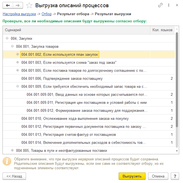183x183 pixels.
Task: Click the orange information icon
Action: coord(7,161)
